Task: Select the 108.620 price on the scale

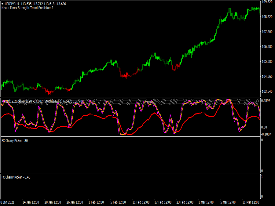Action: [x=267, y=17]
